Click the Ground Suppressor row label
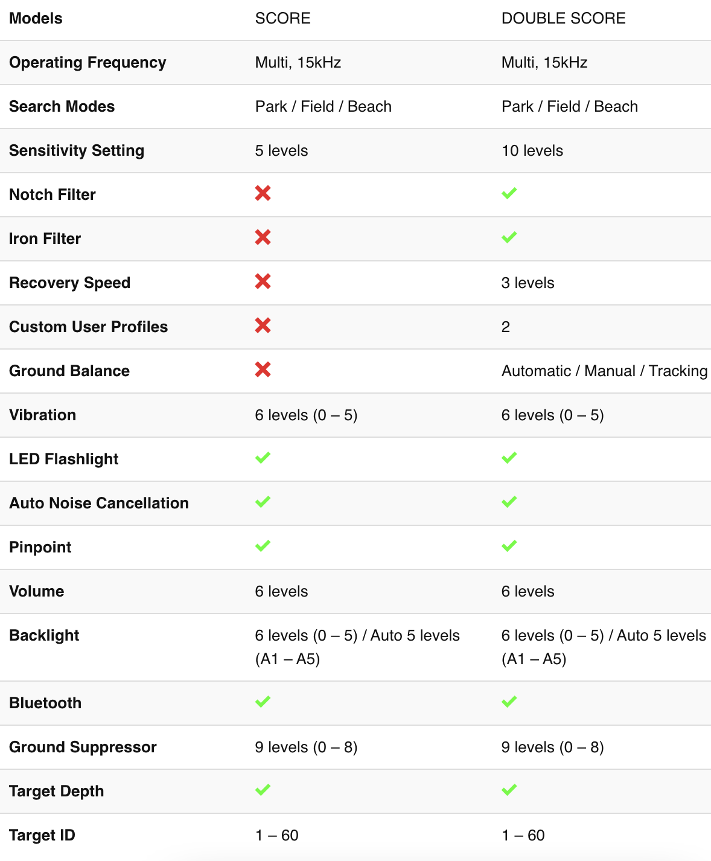This screenshot has height=861, width=711. click(83, 747)
